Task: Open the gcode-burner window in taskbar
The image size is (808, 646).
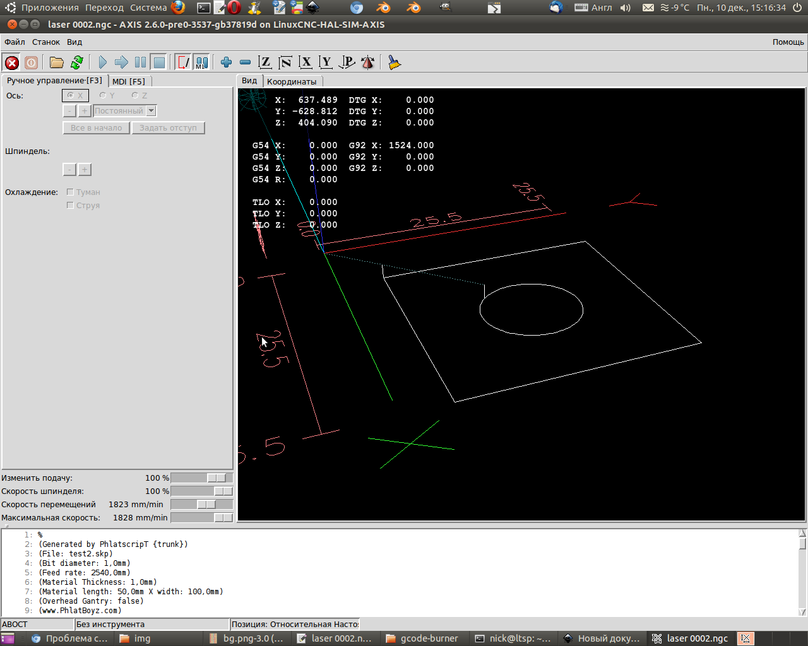Action: coord(423,638)
